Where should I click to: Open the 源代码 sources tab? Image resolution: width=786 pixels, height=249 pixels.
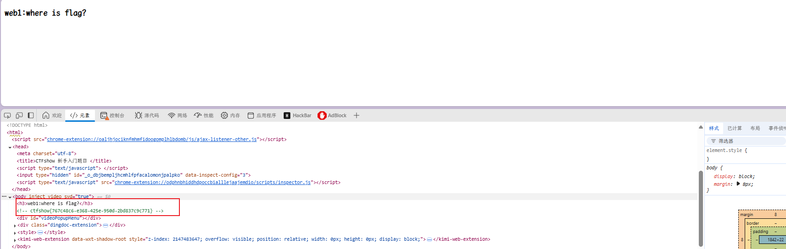coord(147,115)
